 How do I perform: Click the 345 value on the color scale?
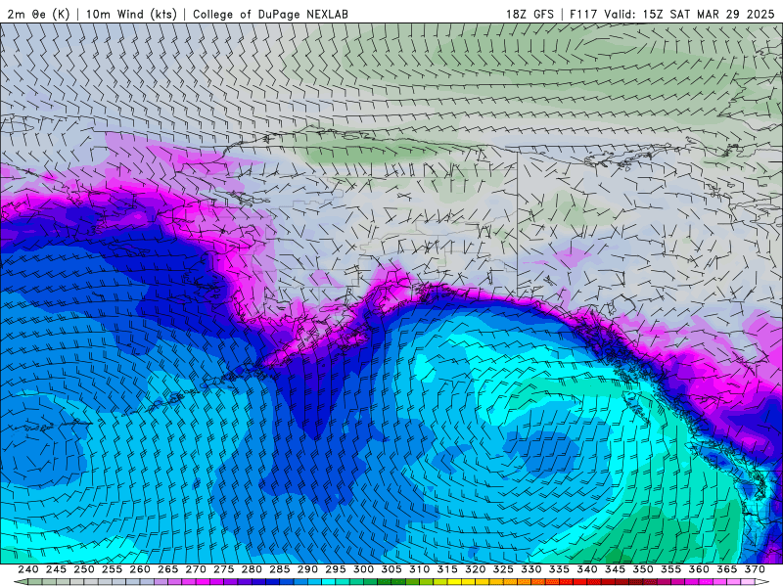point(616,569)
